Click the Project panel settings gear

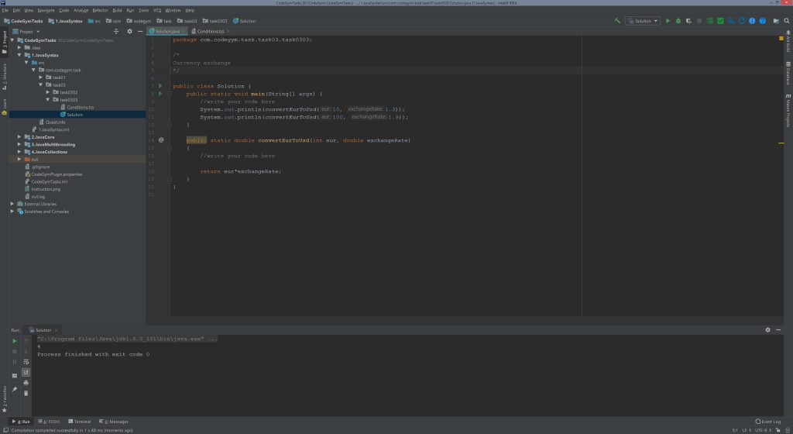coord(129,32)
